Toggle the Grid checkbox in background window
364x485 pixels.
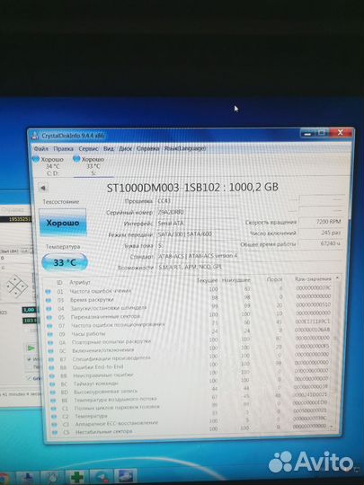30,377
